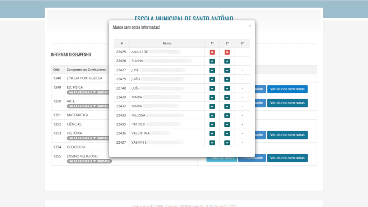Click VALENTINA's 1st unit check mark
This screenshot has height=207, width=368.
[212, 133]
